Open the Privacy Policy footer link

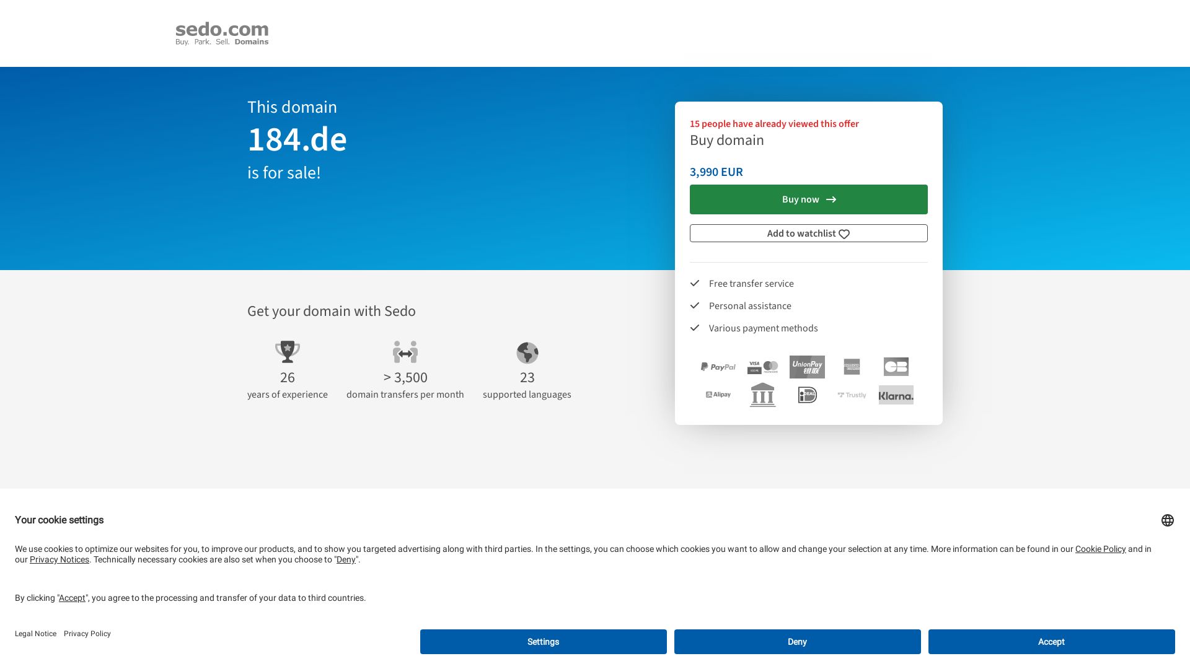point(87,634)
